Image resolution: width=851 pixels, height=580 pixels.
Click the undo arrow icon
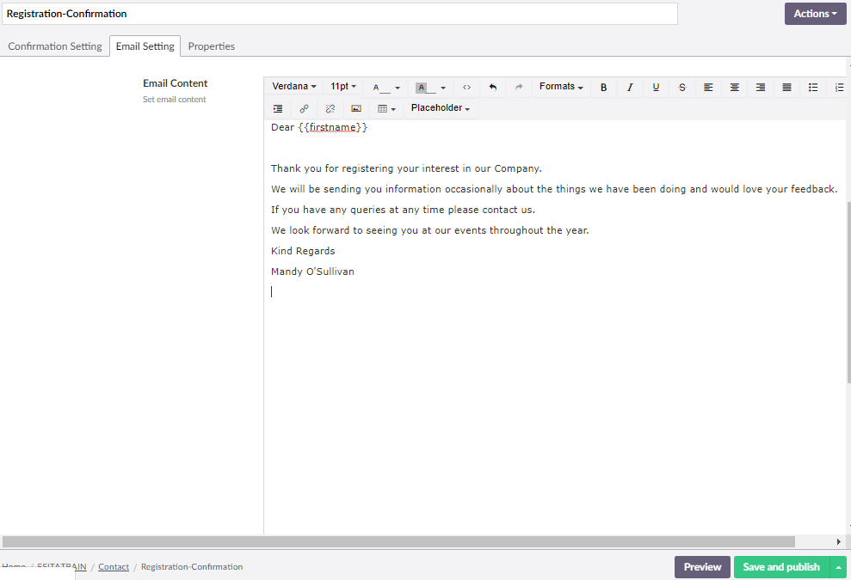493,88
